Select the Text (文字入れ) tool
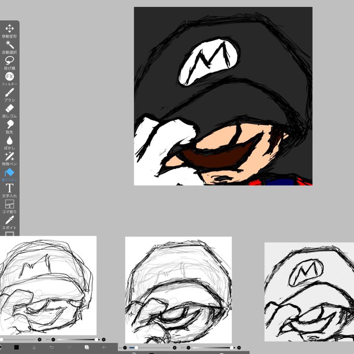Screen dimensions: 354x354 (9, 191)
